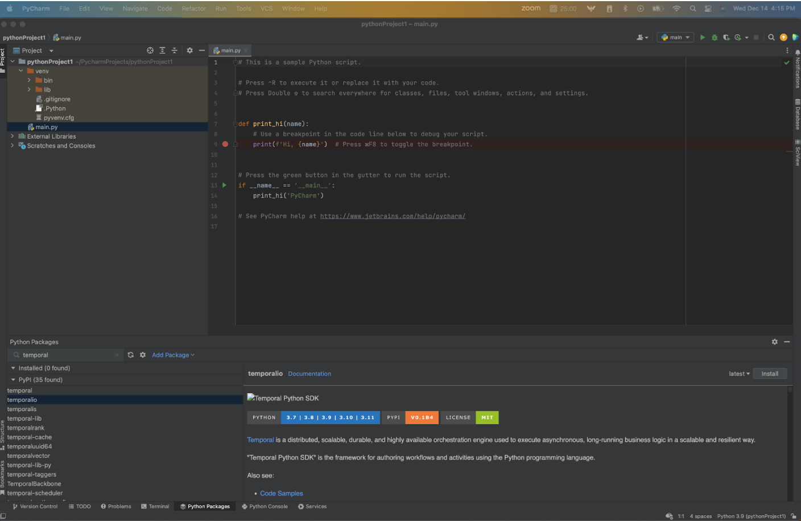Click the run gutter arrow at line 13

pos(224,185)
